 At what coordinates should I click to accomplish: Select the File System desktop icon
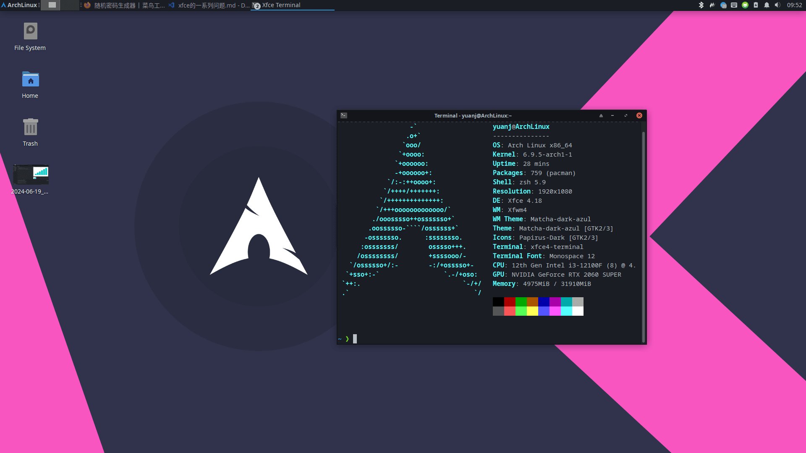(30, 37)
